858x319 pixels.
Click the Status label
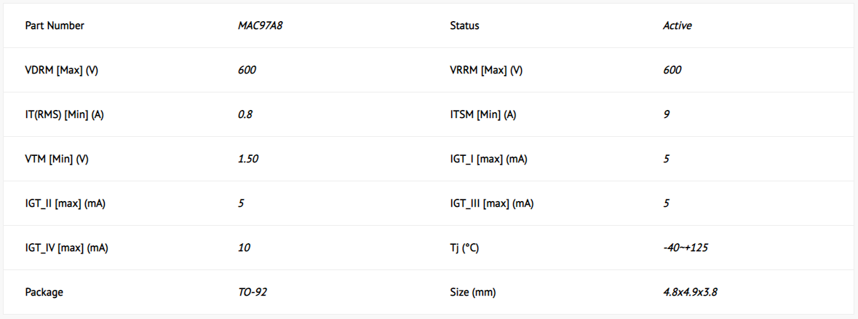tap(464, 25)
